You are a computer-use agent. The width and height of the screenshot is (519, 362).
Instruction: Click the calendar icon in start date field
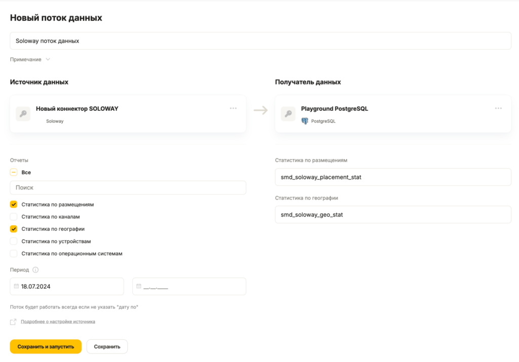pos(16,286)
